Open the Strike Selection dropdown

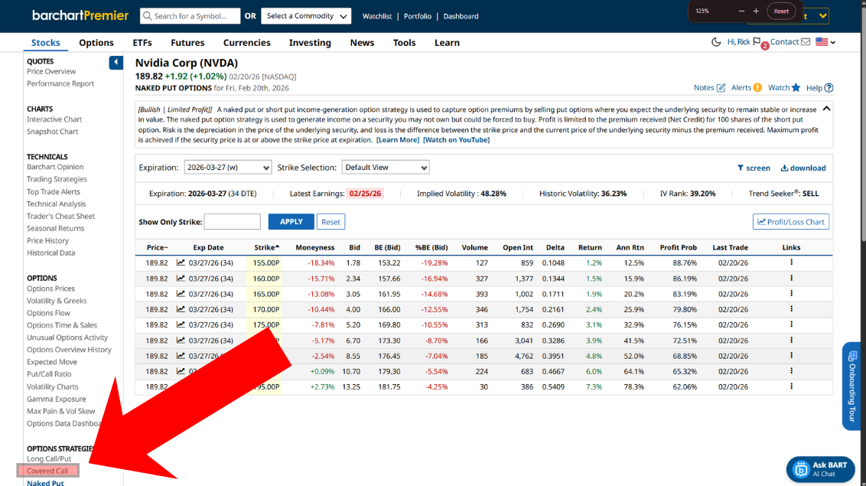(386, 168)
